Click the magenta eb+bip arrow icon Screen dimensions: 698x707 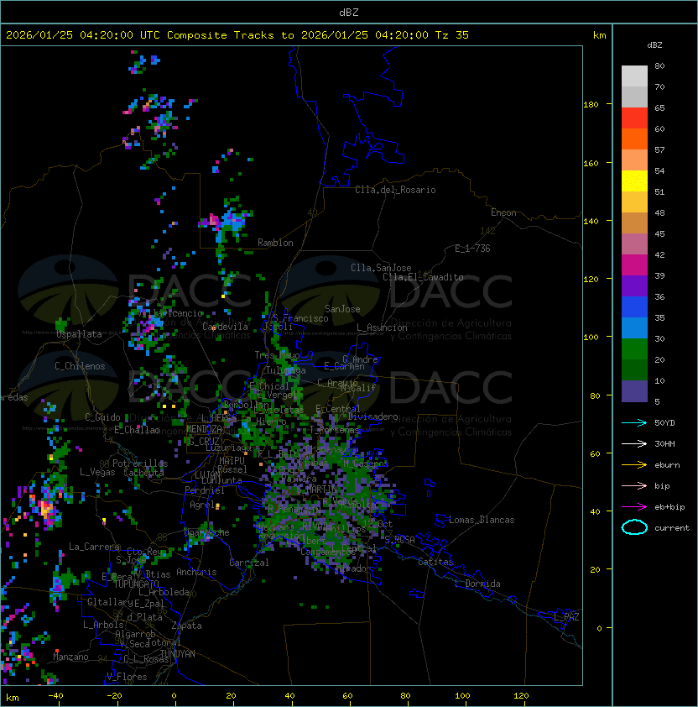(634, 507)
